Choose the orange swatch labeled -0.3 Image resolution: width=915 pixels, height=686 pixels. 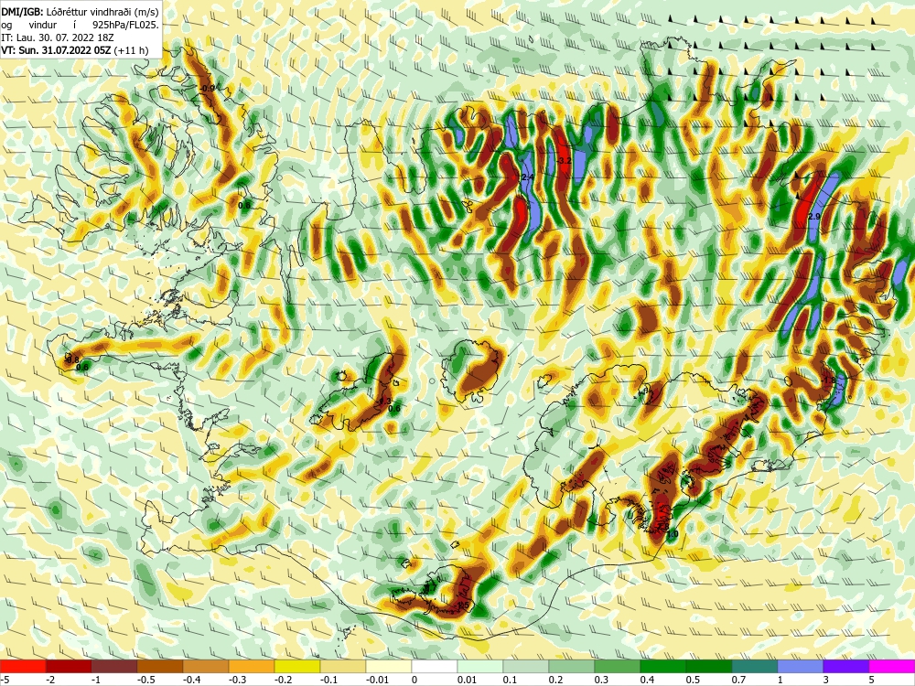point(252,666)
